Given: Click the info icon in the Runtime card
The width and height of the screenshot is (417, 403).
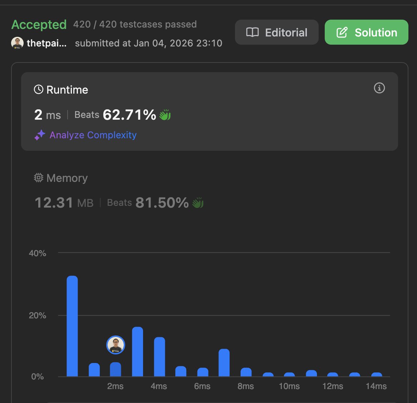Looking at the screenshot, I should 379,88.
